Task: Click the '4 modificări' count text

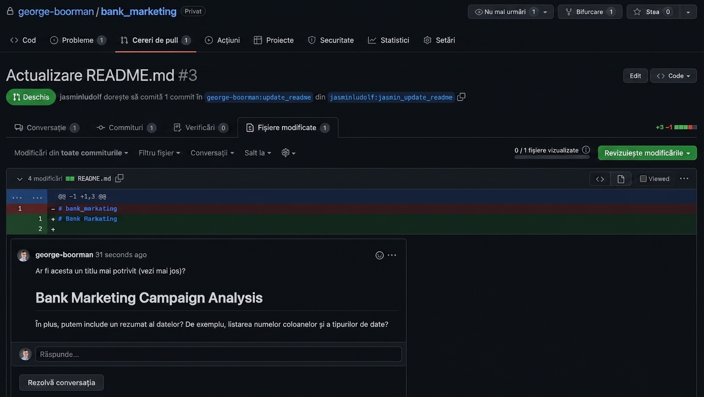Action: pyautogui.click(x=45, y=179)
